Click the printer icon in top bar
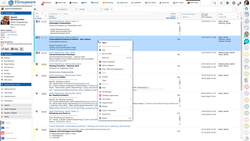The height and width of the screenshot is (141, 250). (x=227, y=3)
